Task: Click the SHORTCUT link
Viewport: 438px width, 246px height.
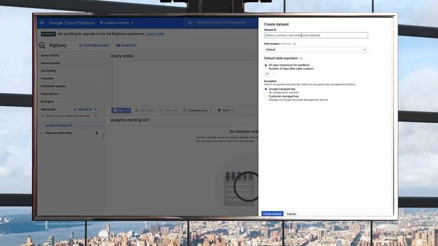Action: (x=127, y=46)
